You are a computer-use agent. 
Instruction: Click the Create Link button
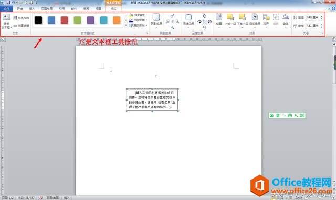click(x=21, y=26)
